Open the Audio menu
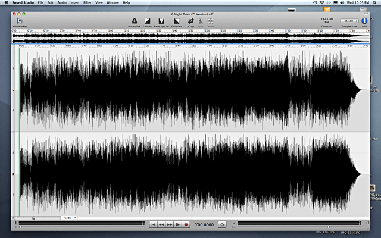Screen dimensions: 381x238 [x=62, y=3]
